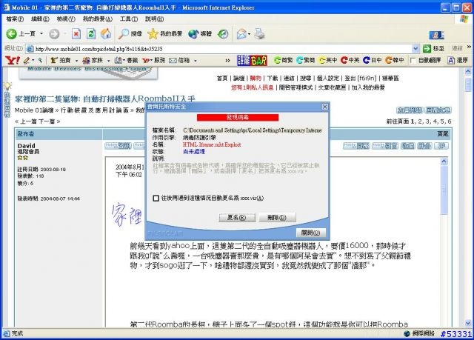Enable 自動翻譯 auto-translate checkbox
The image size is (474, 340).
(413, 61)
